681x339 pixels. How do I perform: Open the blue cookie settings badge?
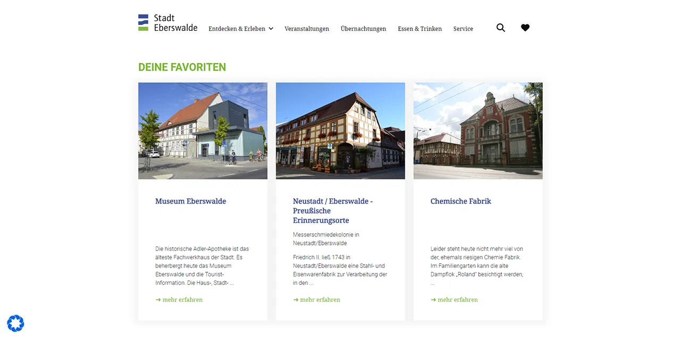pos(15,323)
